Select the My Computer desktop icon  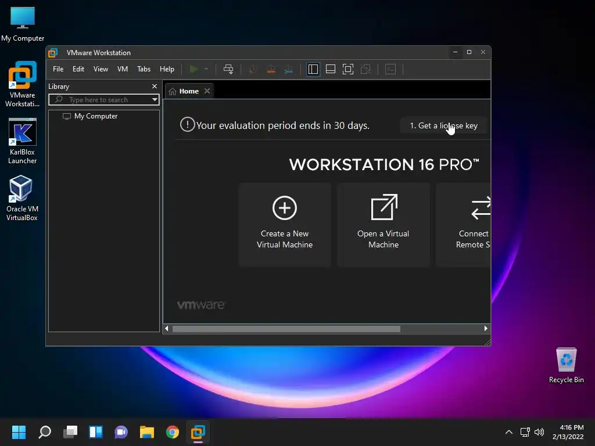(x=23, y=24)
